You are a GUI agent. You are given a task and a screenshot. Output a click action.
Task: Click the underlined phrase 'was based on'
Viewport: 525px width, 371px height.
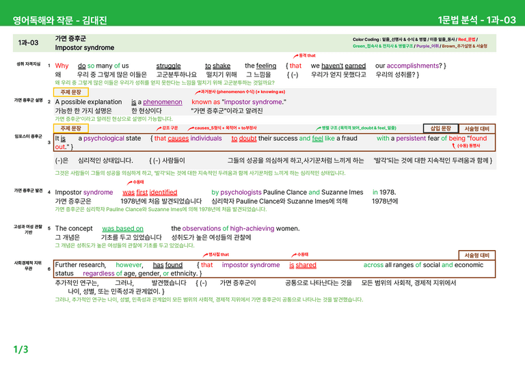click(x=122, y=228)
